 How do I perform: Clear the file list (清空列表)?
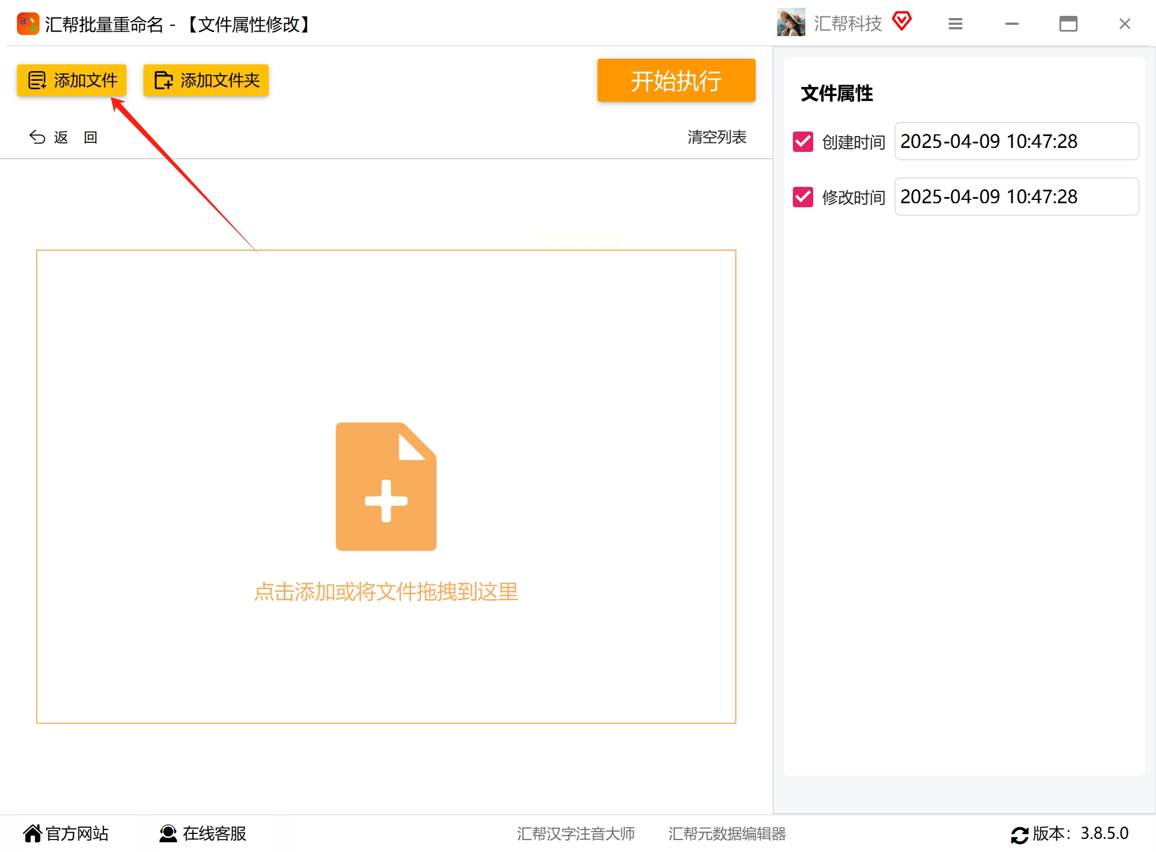point(717,137)
